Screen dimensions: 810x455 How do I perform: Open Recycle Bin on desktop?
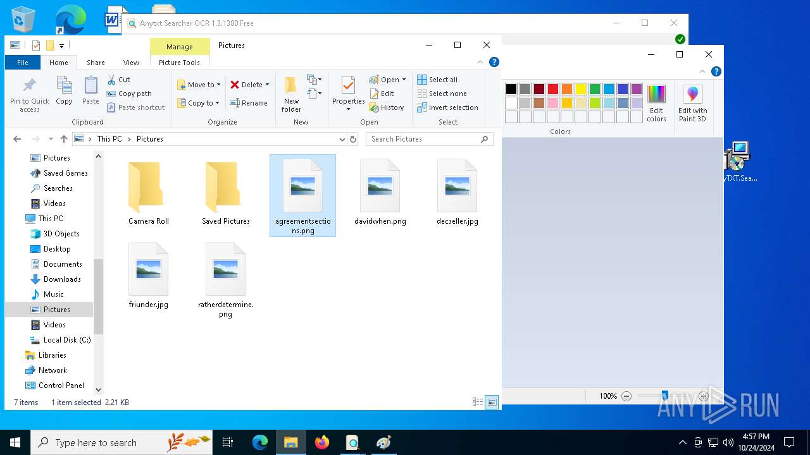(23, 19)
